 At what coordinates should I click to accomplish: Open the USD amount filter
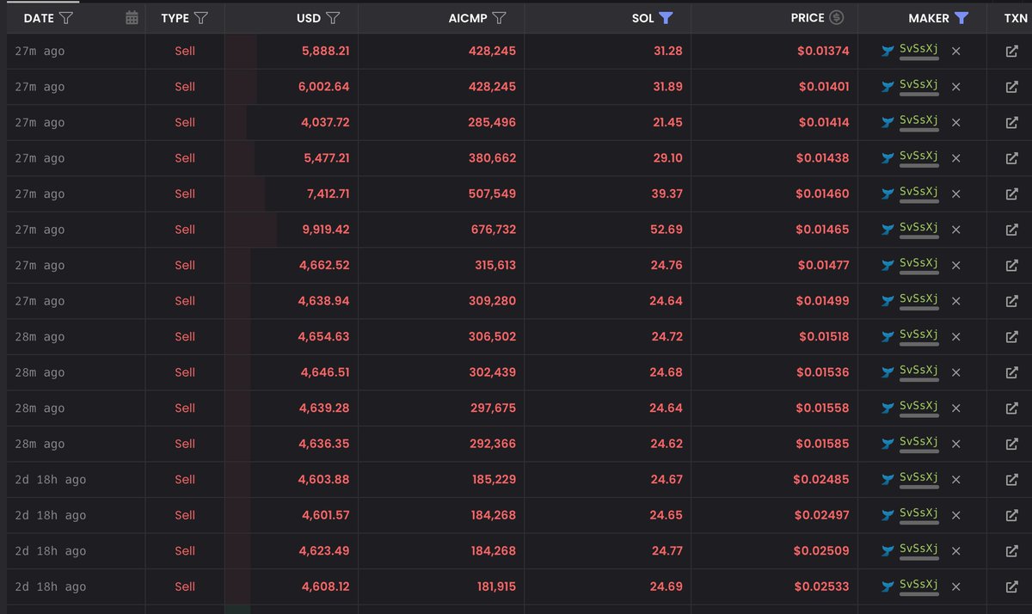coord(334,18)
